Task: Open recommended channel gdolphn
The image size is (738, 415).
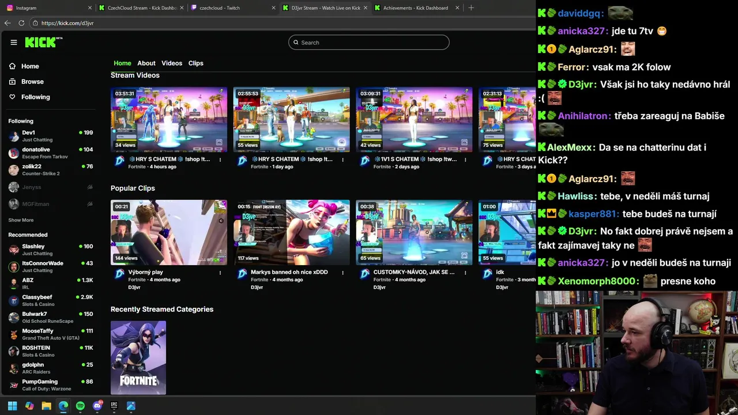Action: tap(51, 368)
